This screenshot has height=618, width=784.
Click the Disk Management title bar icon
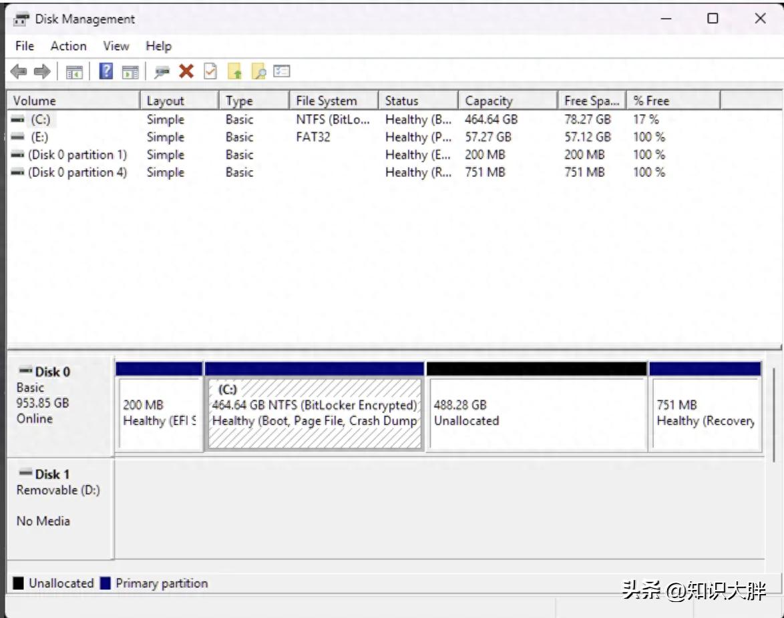point(21,19)
